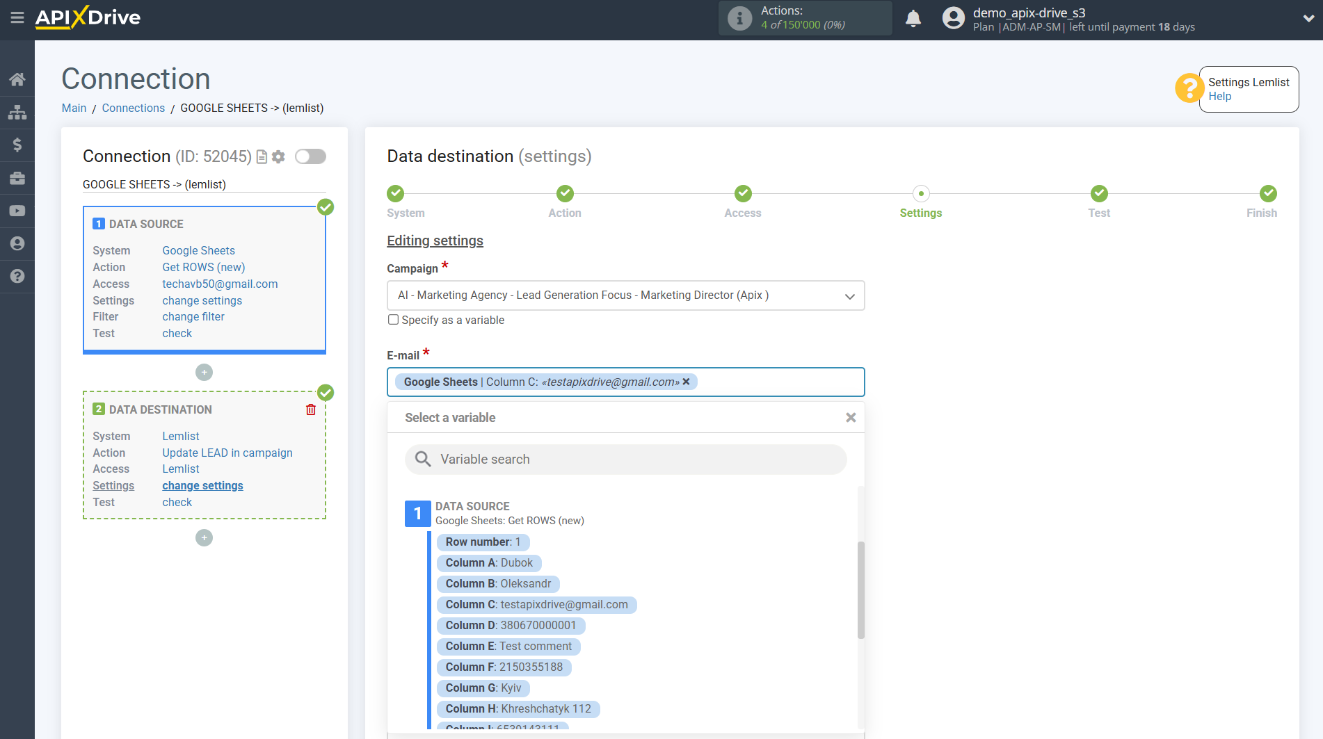Click change settings in Data Destination
1323x739 pixels.
(x=203, y=485)
